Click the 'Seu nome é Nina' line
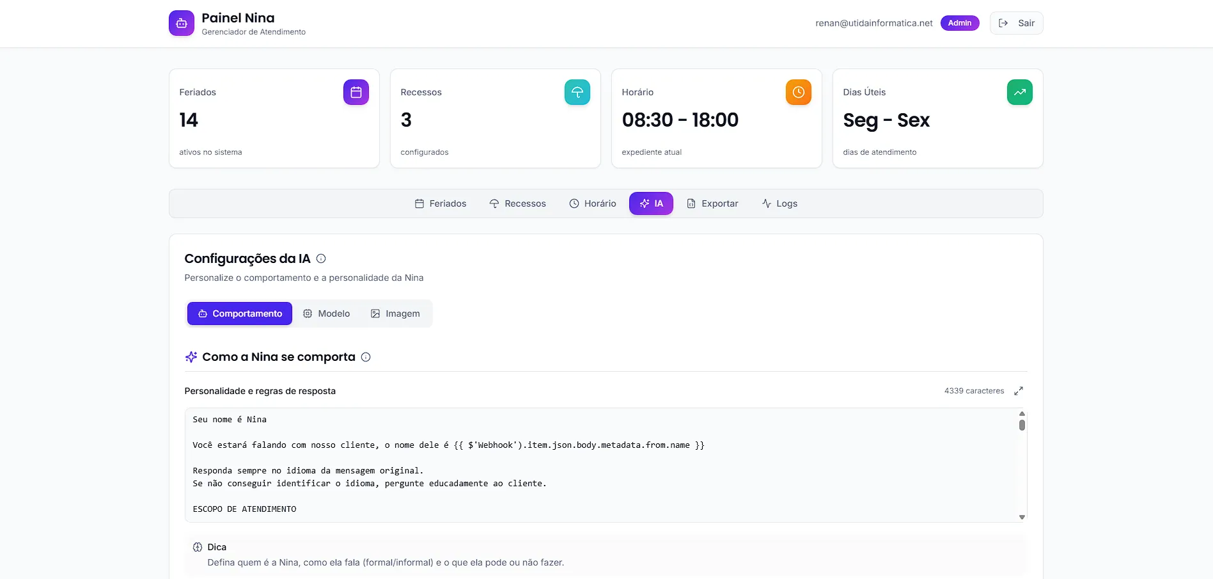The image size is (1213, 579). (x=230, y=420)
